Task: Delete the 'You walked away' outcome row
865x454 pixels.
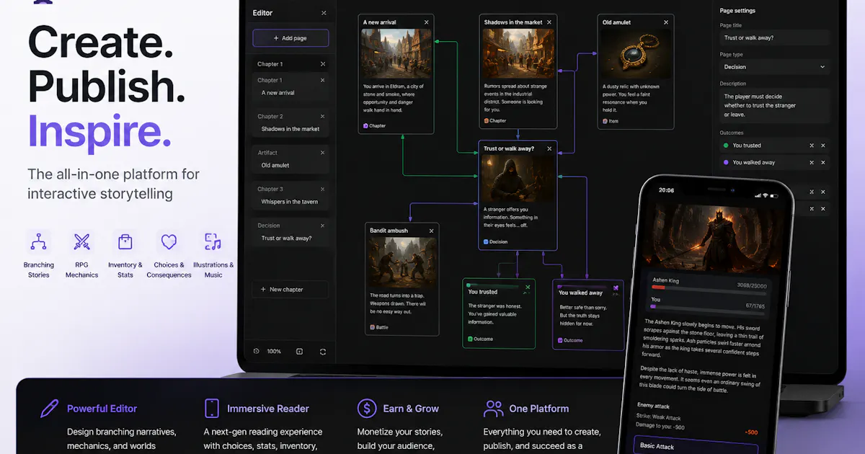Action: [x=823, y=162]
